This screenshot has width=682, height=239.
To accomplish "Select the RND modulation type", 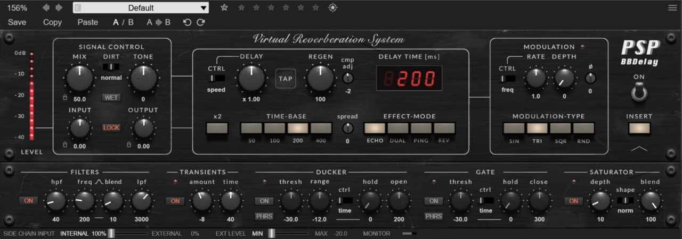I will (x=583, y=128).
